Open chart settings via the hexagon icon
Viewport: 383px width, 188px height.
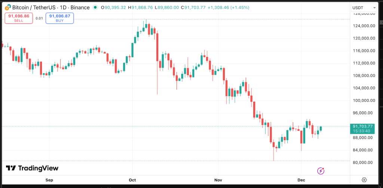point(364,180)
